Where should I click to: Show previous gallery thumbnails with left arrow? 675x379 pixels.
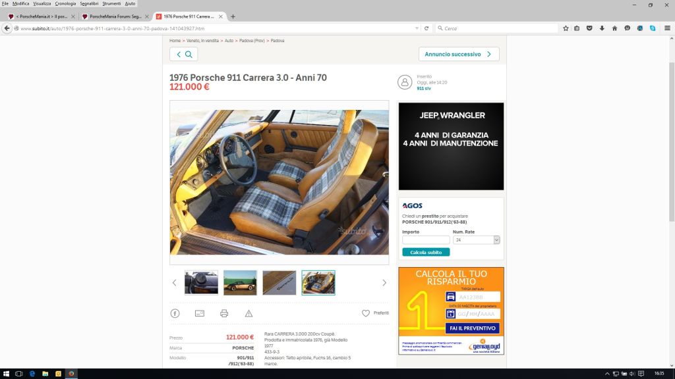click(x=174, y=283)
